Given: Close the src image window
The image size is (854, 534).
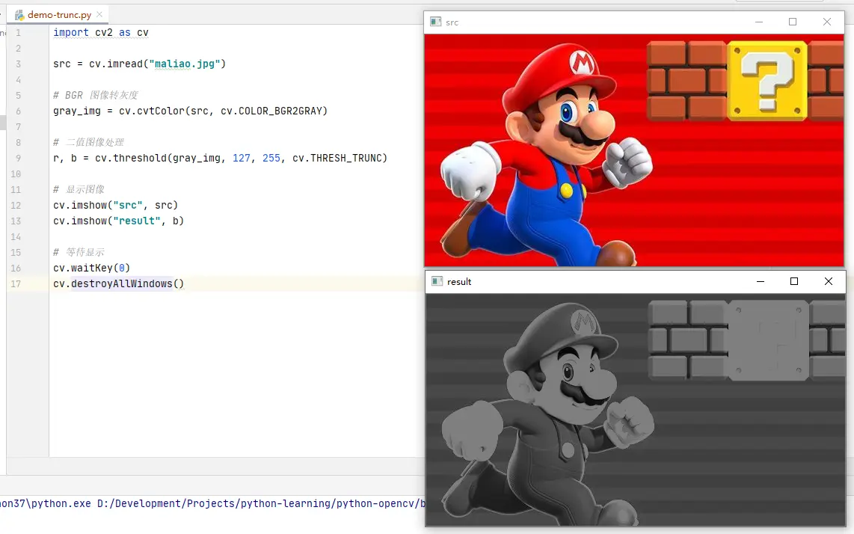Looking at the screenshot, I should [x=827, y=22].
